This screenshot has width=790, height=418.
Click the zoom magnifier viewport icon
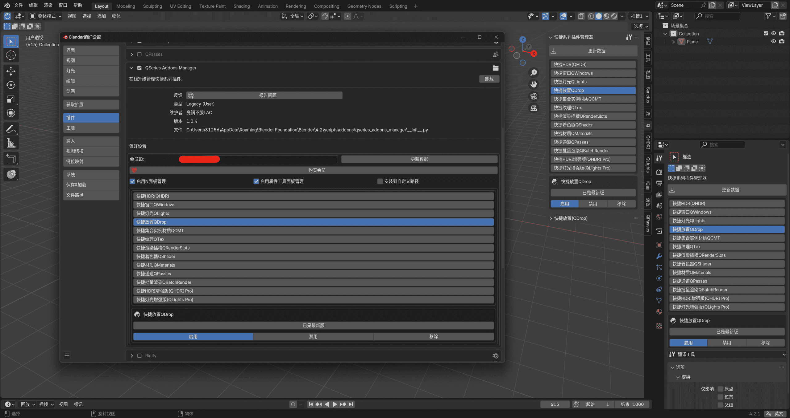tap(534, 72)
